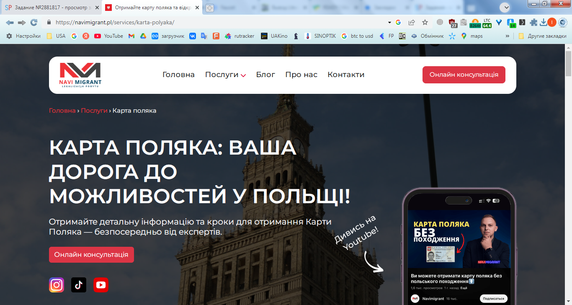This screenshot has height=305, width=572.
Task: Open the VK bookmark icon
Action: [193, 36]
